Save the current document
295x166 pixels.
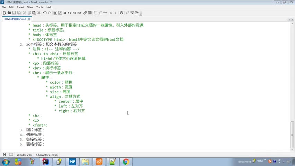(14, 13)
